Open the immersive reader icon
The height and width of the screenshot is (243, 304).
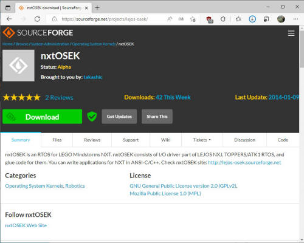(x=181, y=19)
